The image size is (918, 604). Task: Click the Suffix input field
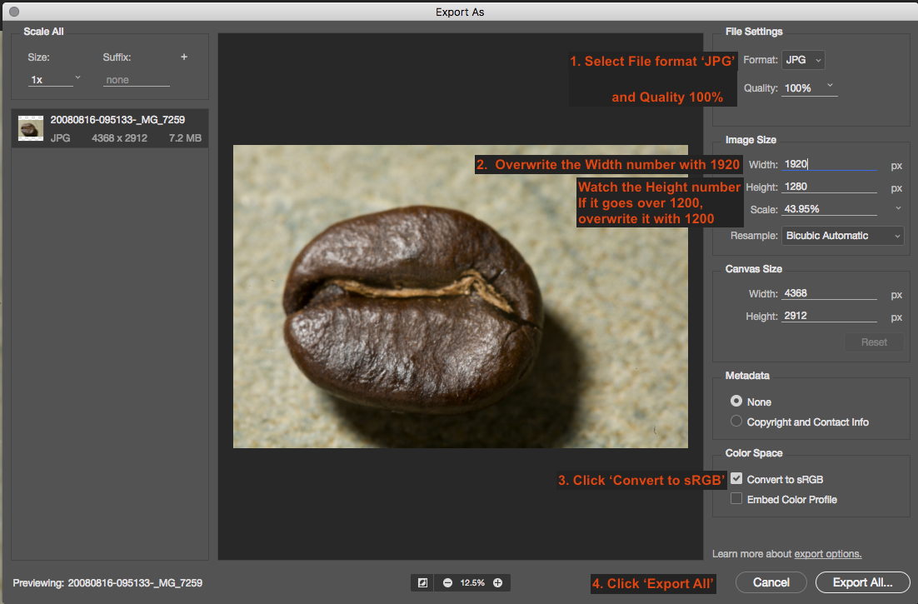click(x=136, y=80)
